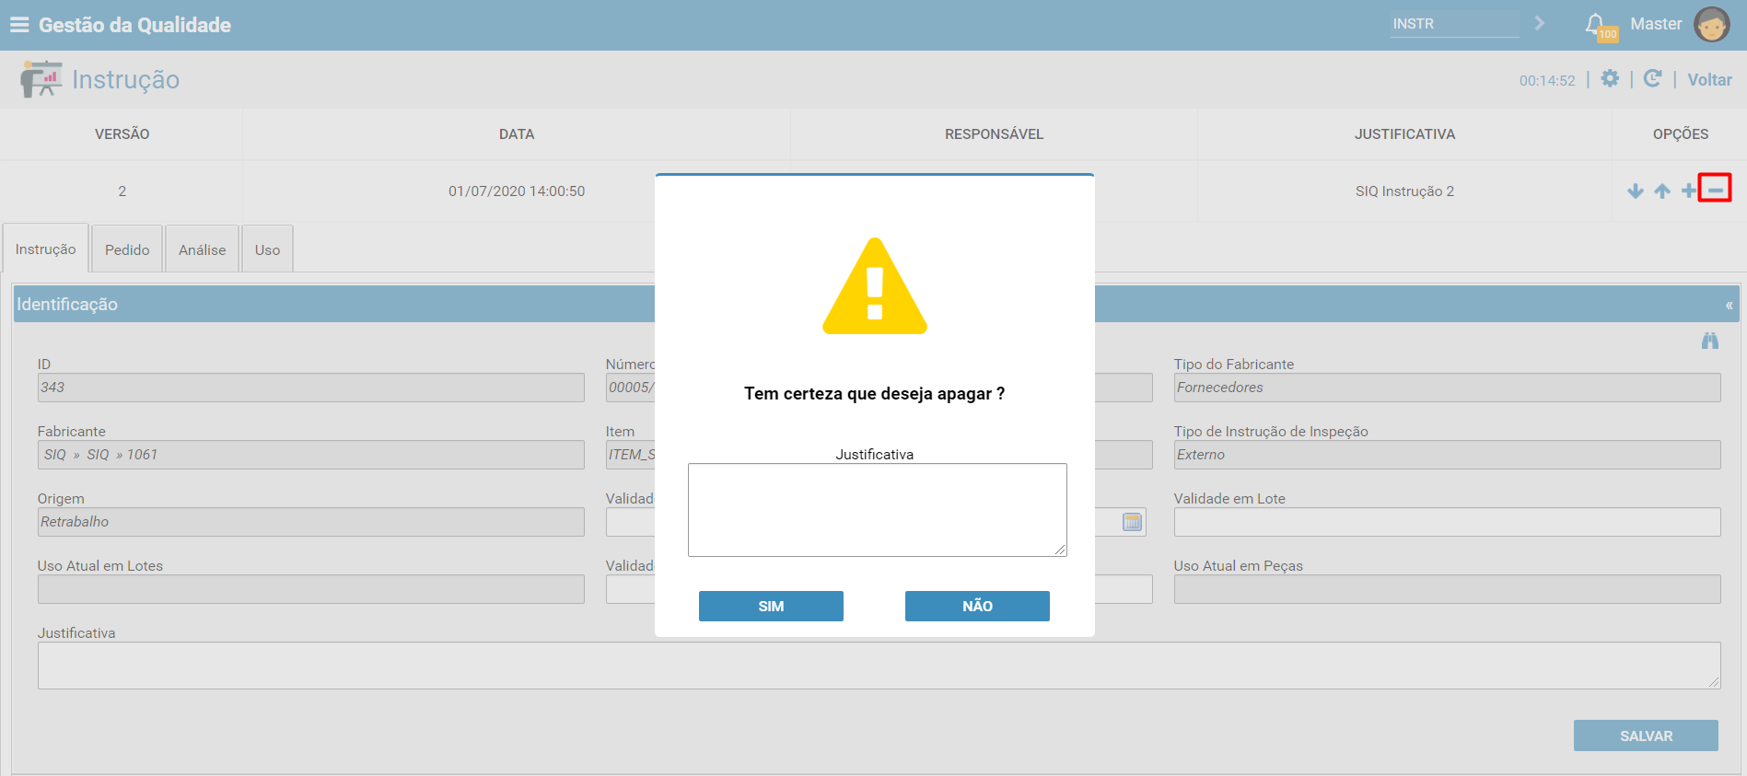This screenshot has width=1747, height=776.
Task: Click the INSTR search field
Action: [x=1455, y=24]
